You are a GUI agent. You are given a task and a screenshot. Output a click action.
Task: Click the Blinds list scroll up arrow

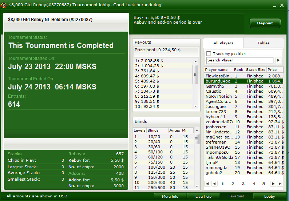197,130
